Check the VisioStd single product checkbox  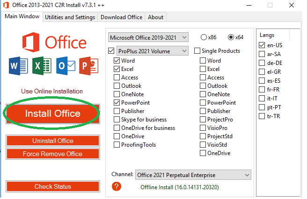click(203, 145)
